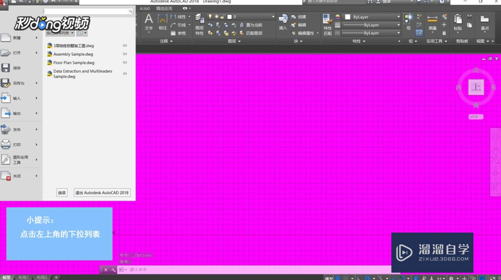
Task: Toggle the layer freeze sun icon
Action: pyautogui.click(x=216, y=16)
